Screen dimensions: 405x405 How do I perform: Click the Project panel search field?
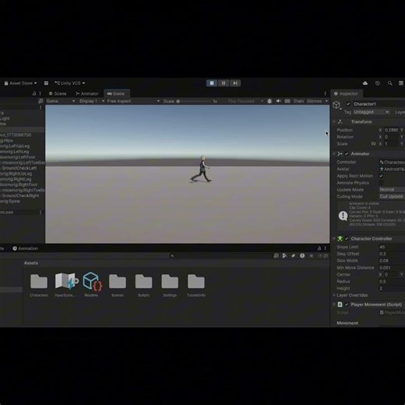[x=220, y=256]
